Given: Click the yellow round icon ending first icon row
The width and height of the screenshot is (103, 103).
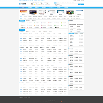Looking at the screenshot, I should click(62, 23).
